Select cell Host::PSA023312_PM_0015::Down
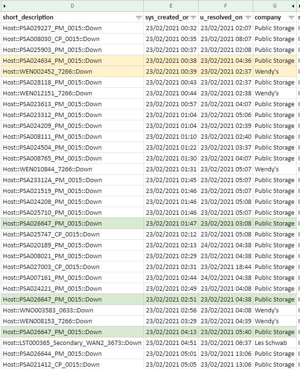This screenshot has height=369, width=300. (73, 115)
